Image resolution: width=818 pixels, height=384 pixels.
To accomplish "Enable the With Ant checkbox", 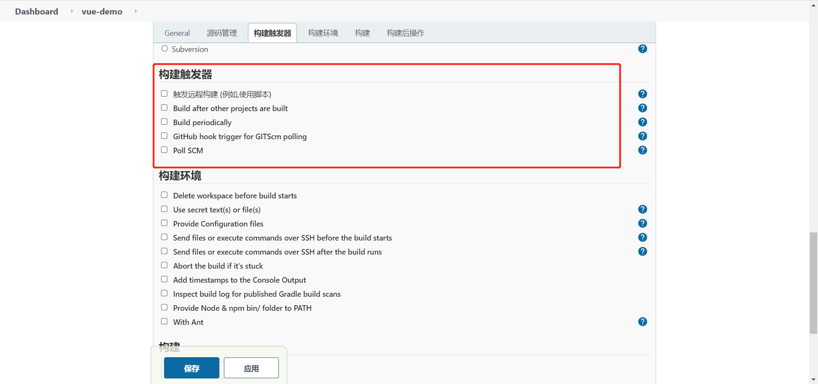I will click(x=164, y=321).
